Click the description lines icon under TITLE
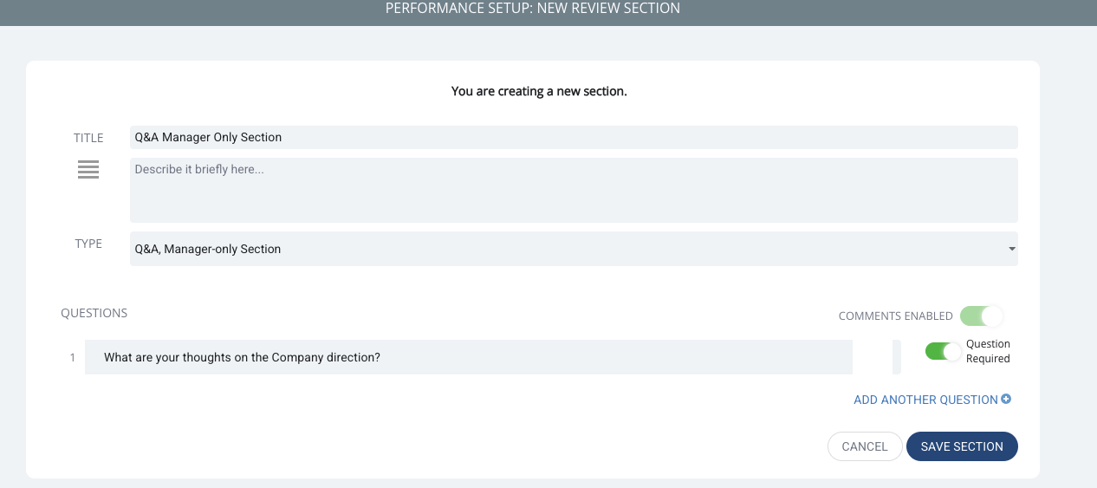The width and height of the screenshot is (1097, 488). point(88,170)
